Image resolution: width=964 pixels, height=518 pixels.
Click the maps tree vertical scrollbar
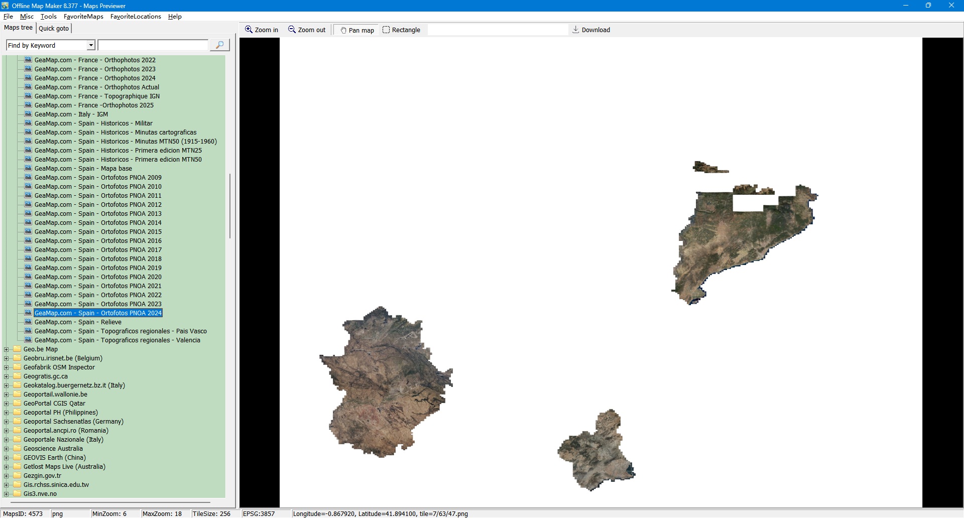tap(230, 206)
